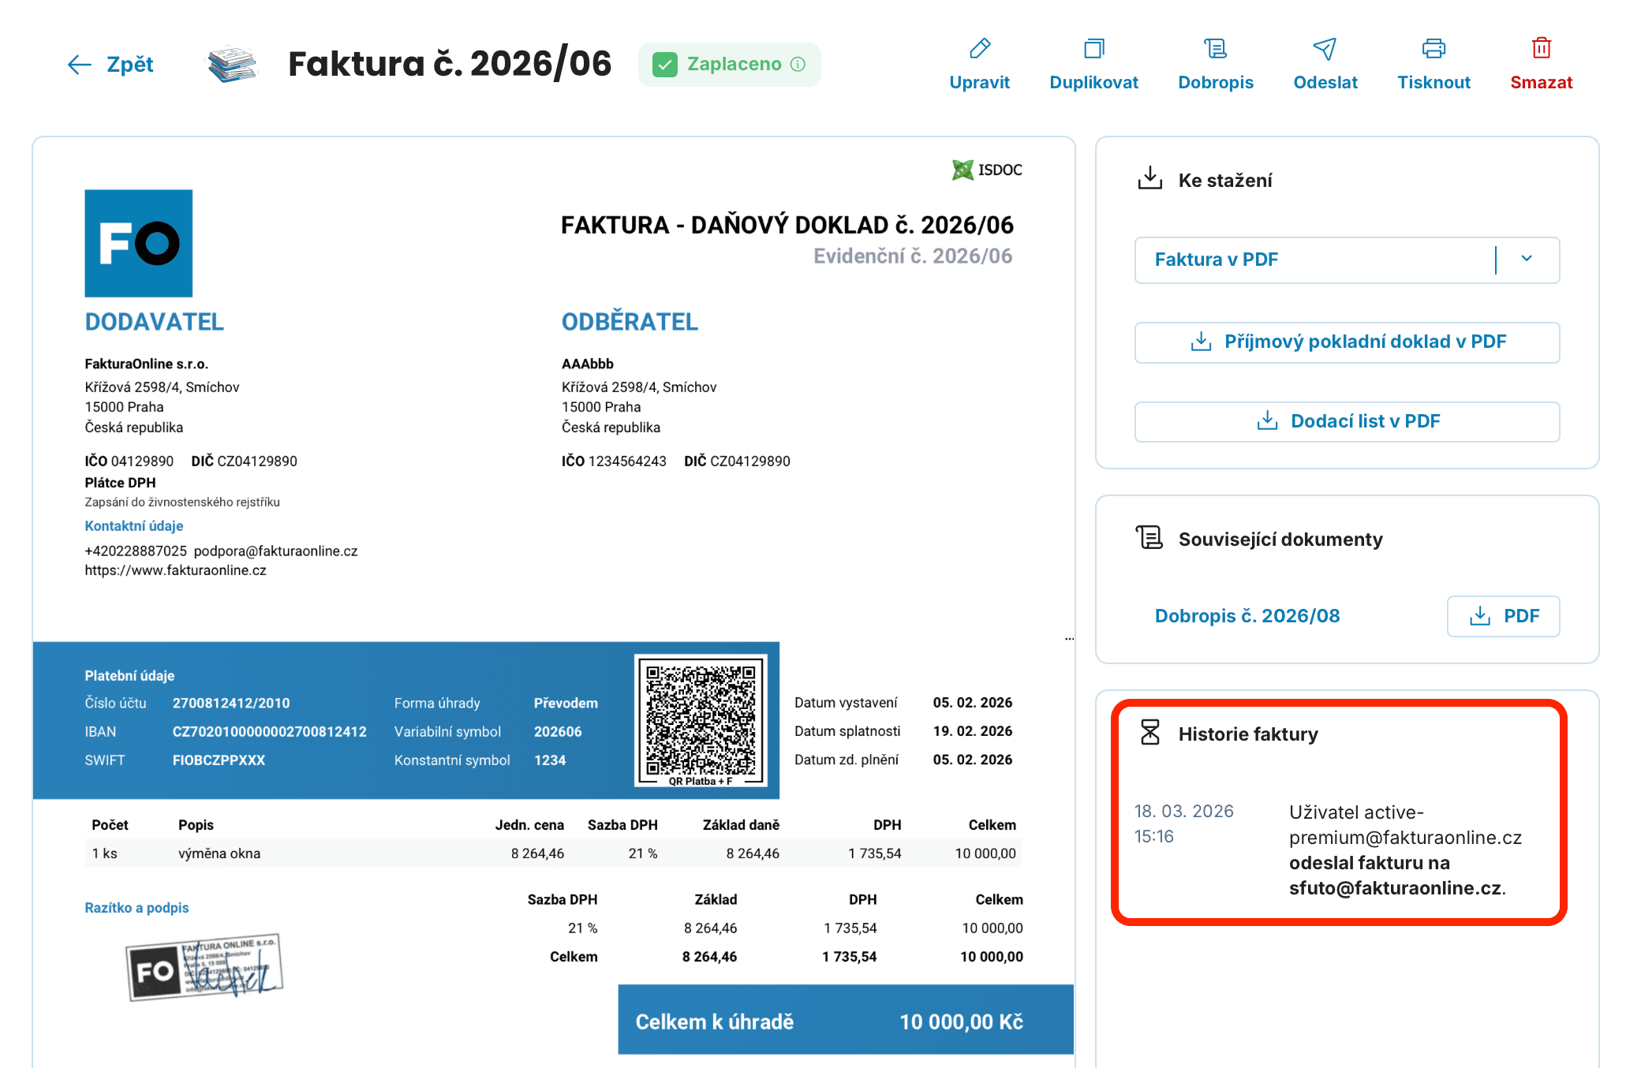This screenshot has width=1641, height=1068.
Task: Download Faktura v PDF
Action: click(x=1216, y=260)
